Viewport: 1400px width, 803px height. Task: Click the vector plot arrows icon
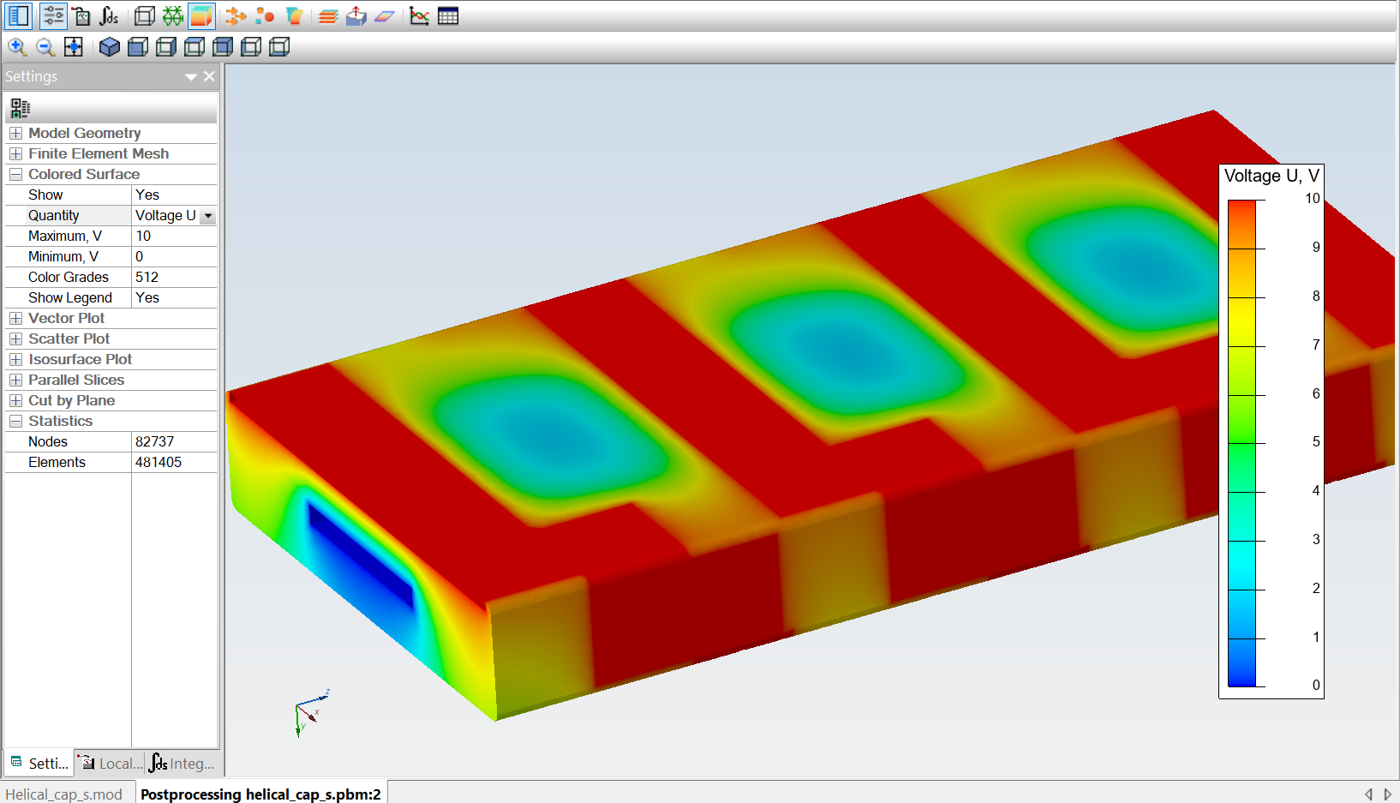pos(236,16)
